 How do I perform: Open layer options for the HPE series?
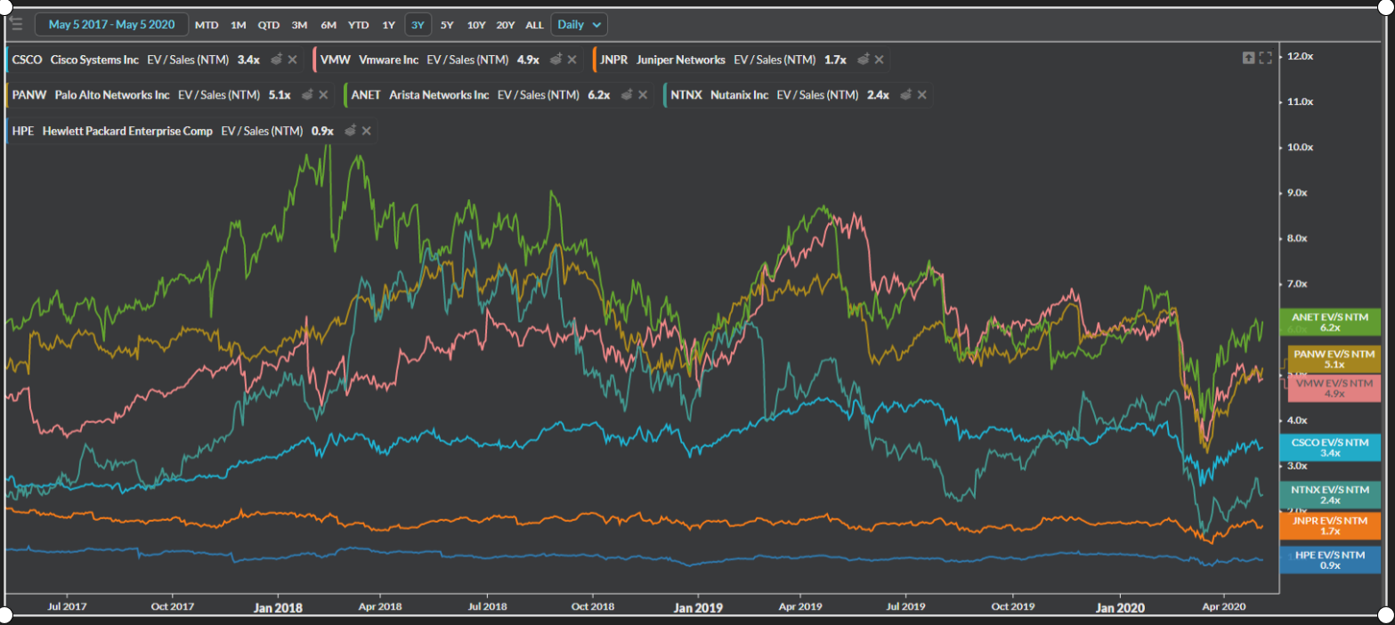(351, 131)
